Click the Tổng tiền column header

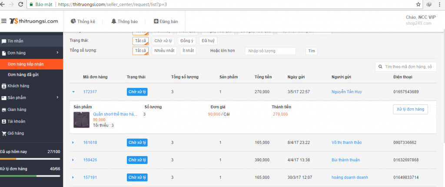pyautogui.click(x=263, y=77)
